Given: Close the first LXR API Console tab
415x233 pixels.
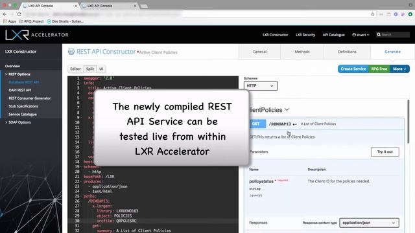Looking at the screenshot, I should (76, 6).
